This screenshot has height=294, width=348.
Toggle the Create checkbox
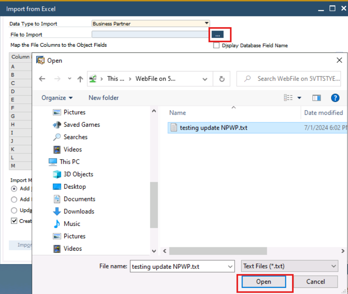[14, 221]
